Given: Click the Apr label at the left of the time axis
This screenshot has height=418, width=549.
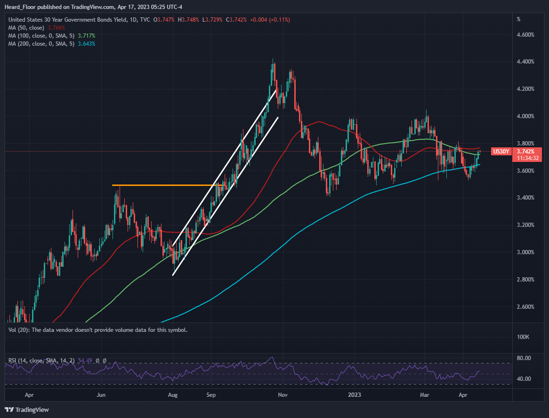Looking at the screenshot, I should click(x=29, y=395).
